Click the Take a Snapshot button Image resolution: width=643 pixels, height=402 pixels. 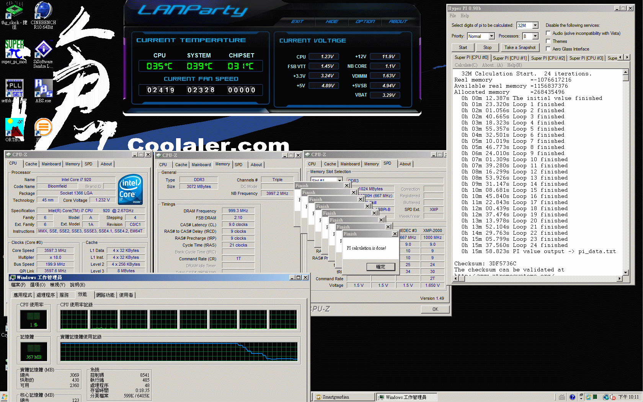pyautogui.click(x=520, y=47)
